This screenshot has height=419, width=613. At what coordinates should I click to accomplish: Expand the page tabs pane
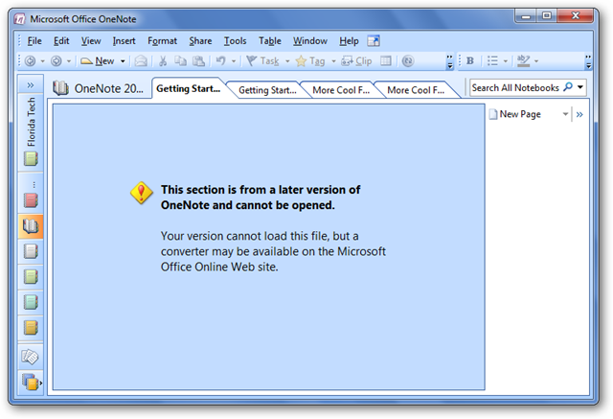click(x=579, y=115)
